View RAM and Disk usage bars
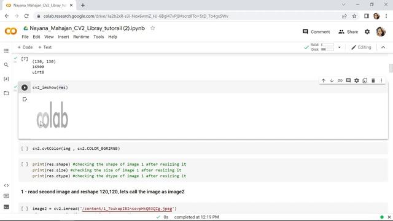Image resolution: width=393 pixels, height=221 pixels. pyautogui.click(x=322, y=47)
